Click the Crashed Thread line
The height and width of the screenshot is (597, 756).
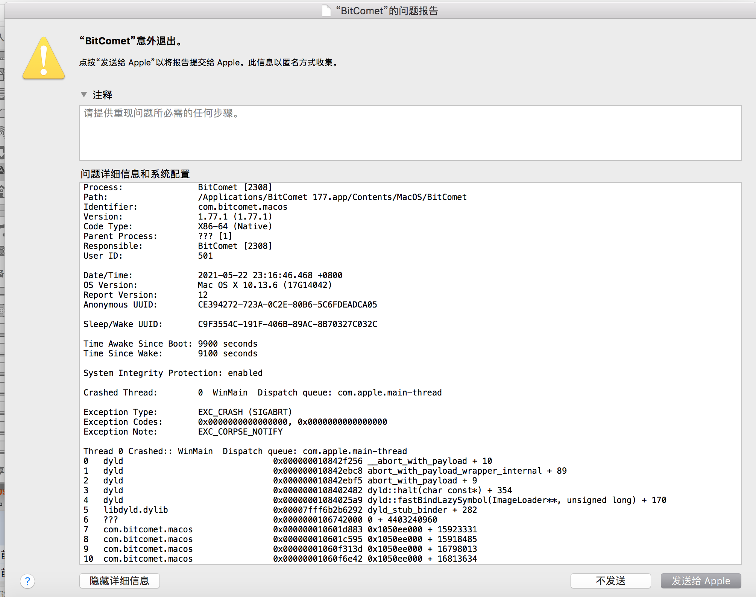click(x=262, y=392)
